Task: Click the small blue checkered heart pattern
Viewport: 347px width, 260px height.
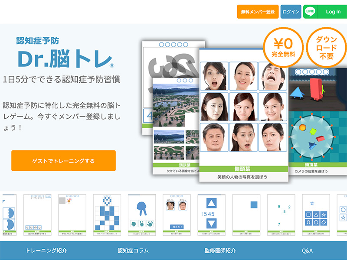Action: click(107, 201)
